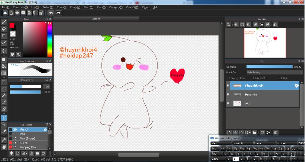Open add-brush dropdown in brush panel
This screenshot has height=162, width=305.
point(24,153)
